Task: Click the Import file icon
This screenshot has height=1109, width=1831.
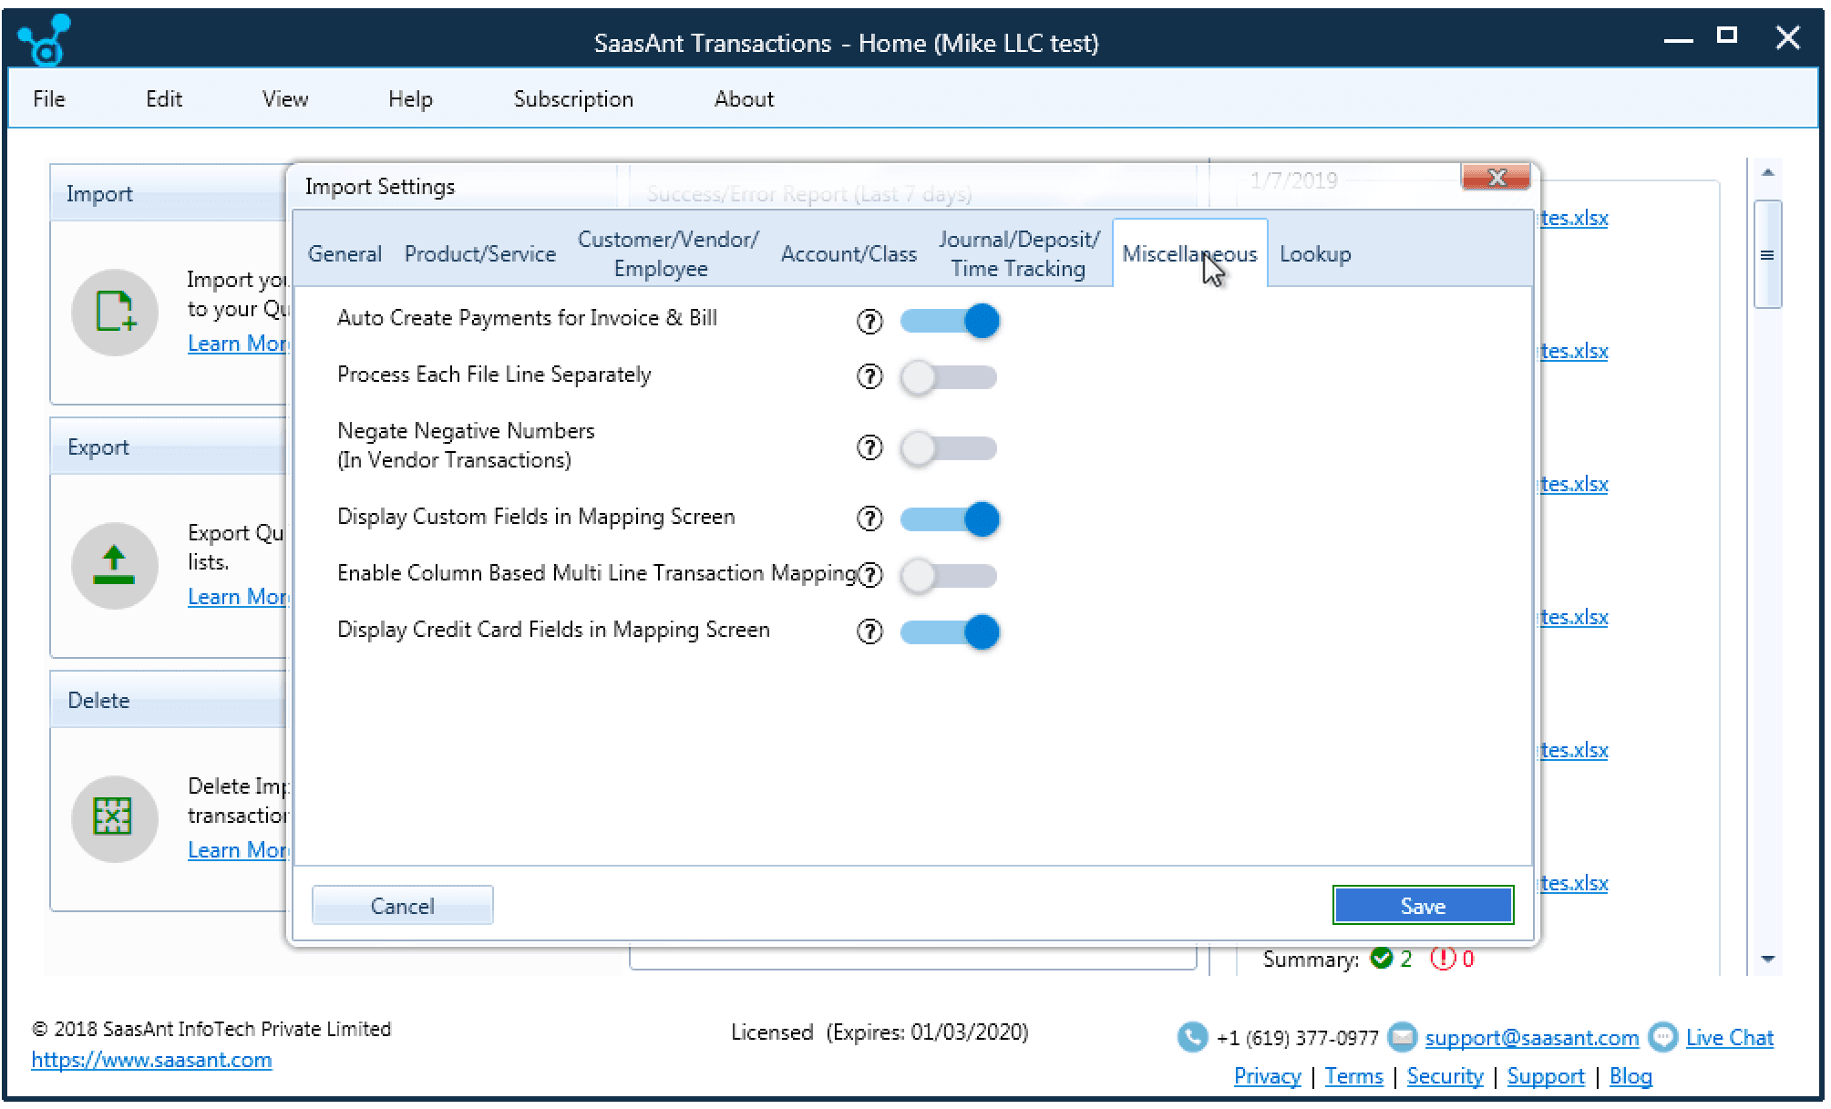Action: (x=115, y=312)
